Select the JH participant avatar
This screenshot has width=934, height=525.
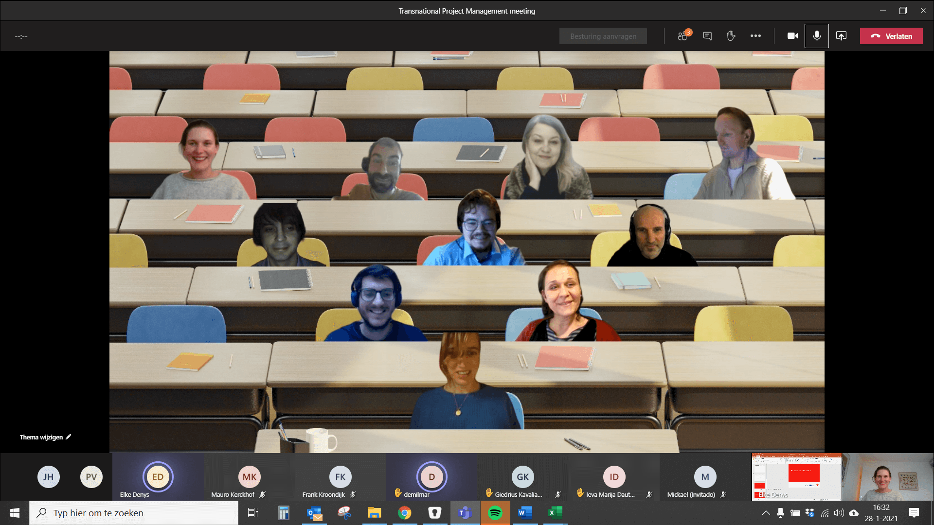[x=48, y=477]
